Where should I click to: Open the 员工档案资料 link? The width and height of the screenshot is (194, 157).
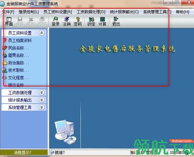20,40
